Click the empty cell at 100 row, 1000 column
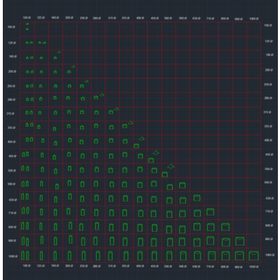 point(254,29)
